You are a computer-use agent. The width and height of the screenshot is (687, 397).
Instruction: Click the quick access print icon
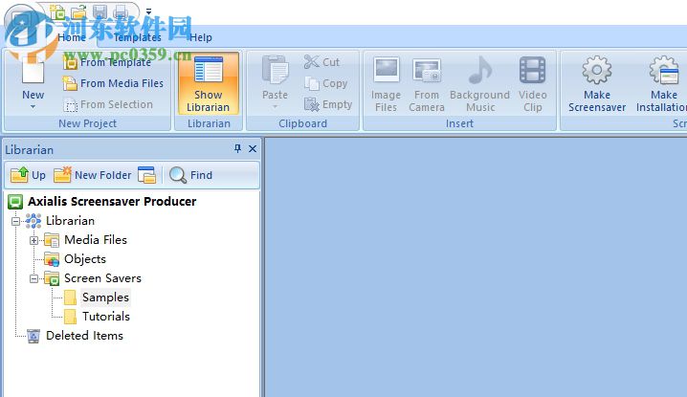point(121,11)
